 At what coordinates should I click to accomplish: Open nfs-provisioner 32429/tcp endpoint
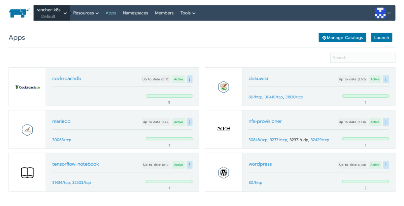(320, 140)
